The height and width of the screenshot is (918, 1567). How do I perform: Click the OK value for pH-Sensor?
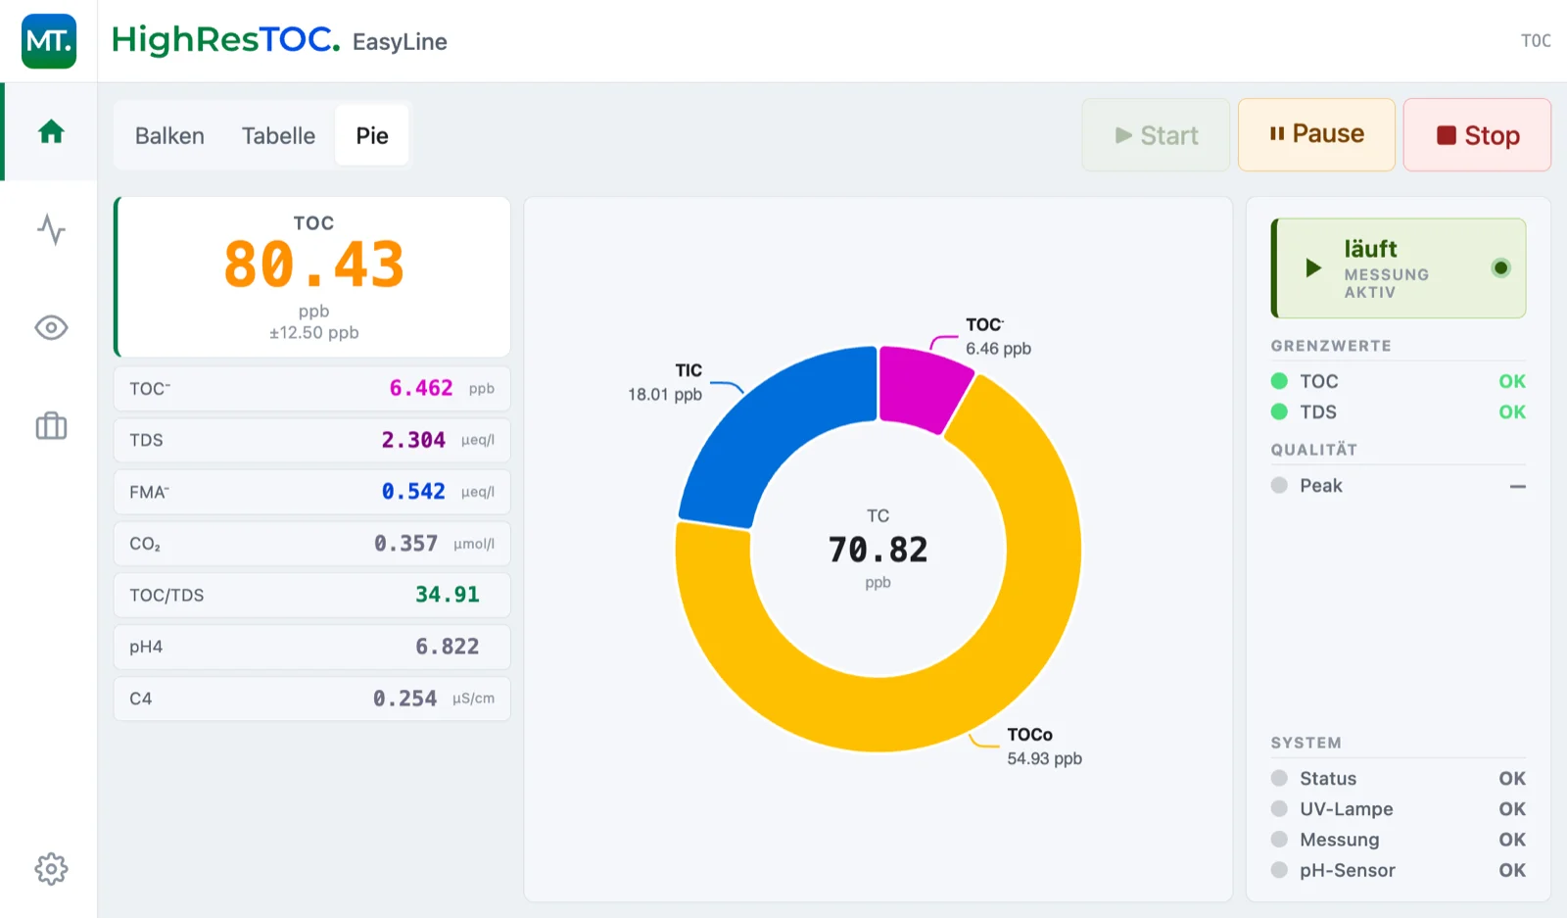pyautogui.click(x=1512, y=869)
